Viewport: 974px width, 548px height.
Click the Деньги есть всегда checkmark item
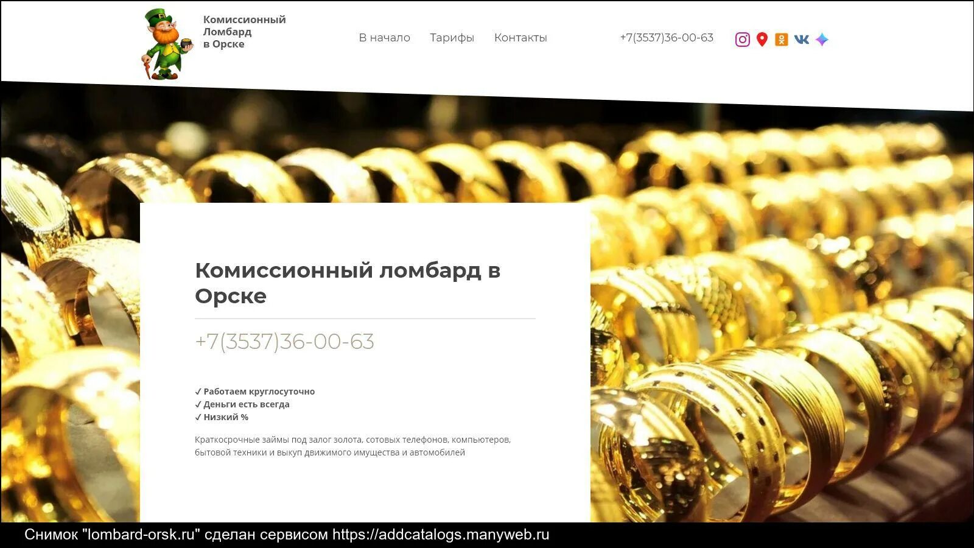point(242,404)
